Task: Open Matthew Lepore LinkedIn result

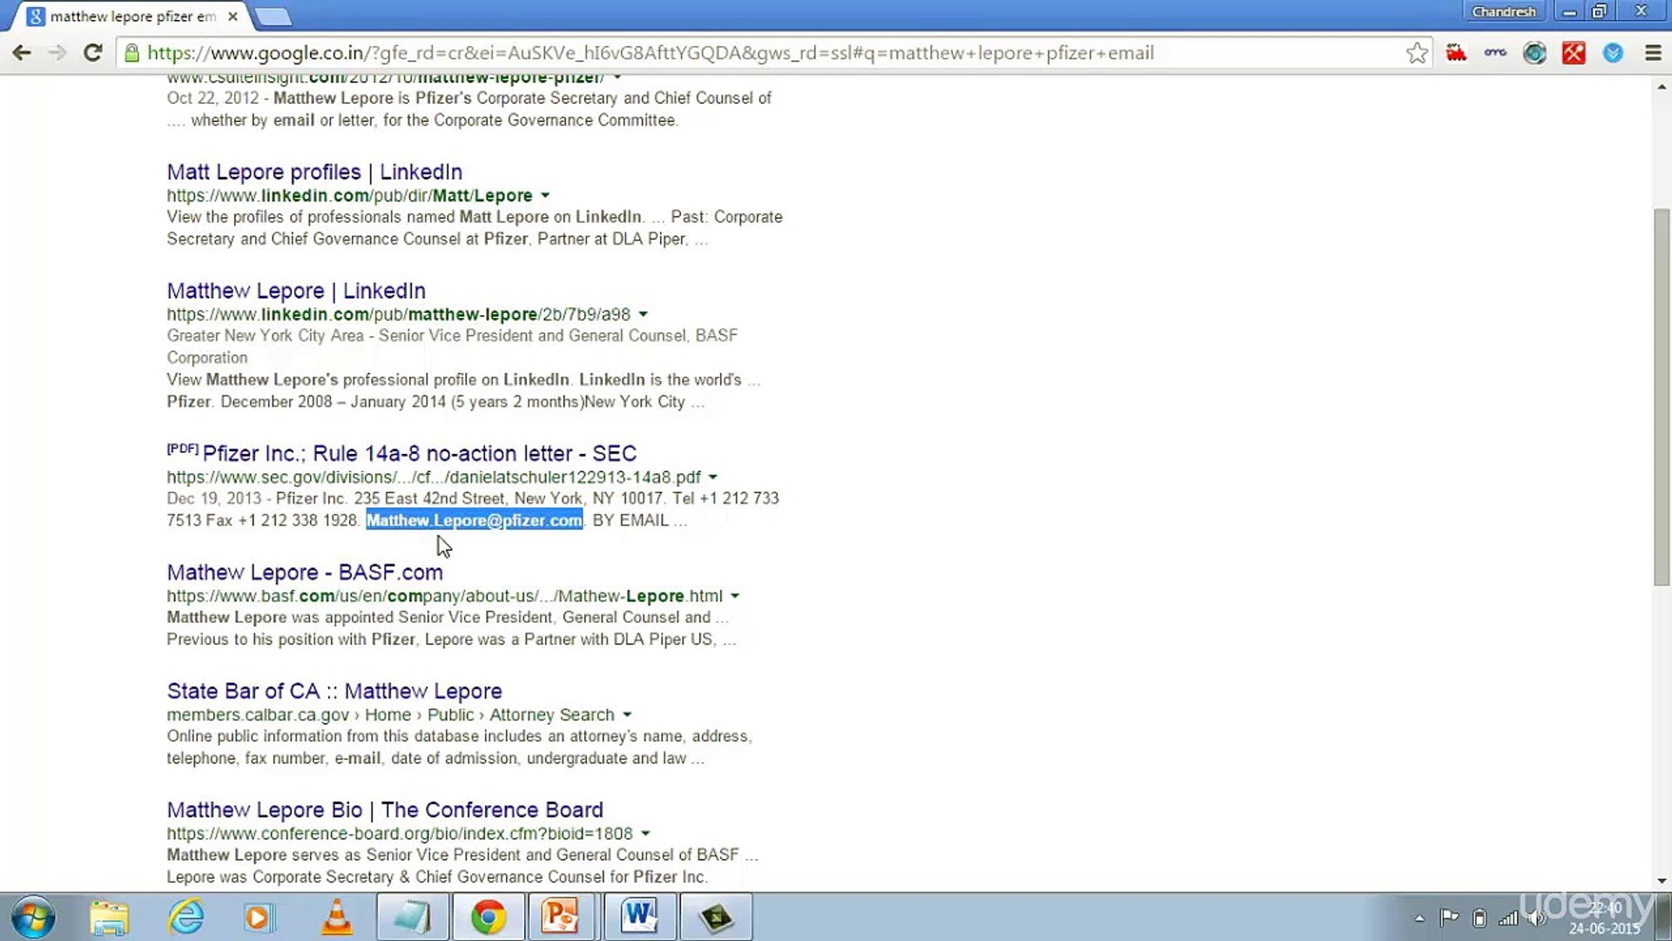Action: click(x=296, y=290)
